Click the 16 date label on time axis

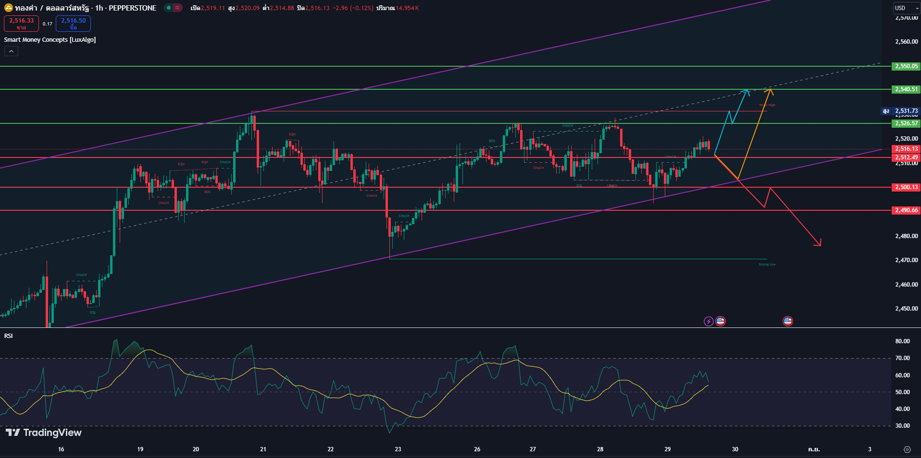[x=61, y=449]
